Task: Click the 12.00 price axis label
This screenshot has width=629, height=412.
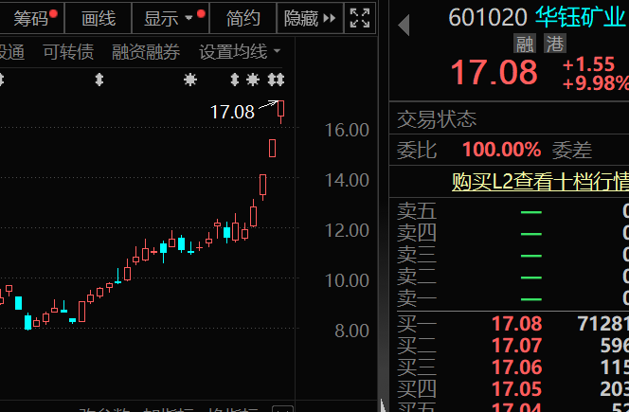Action: click(x=347, y=230)
